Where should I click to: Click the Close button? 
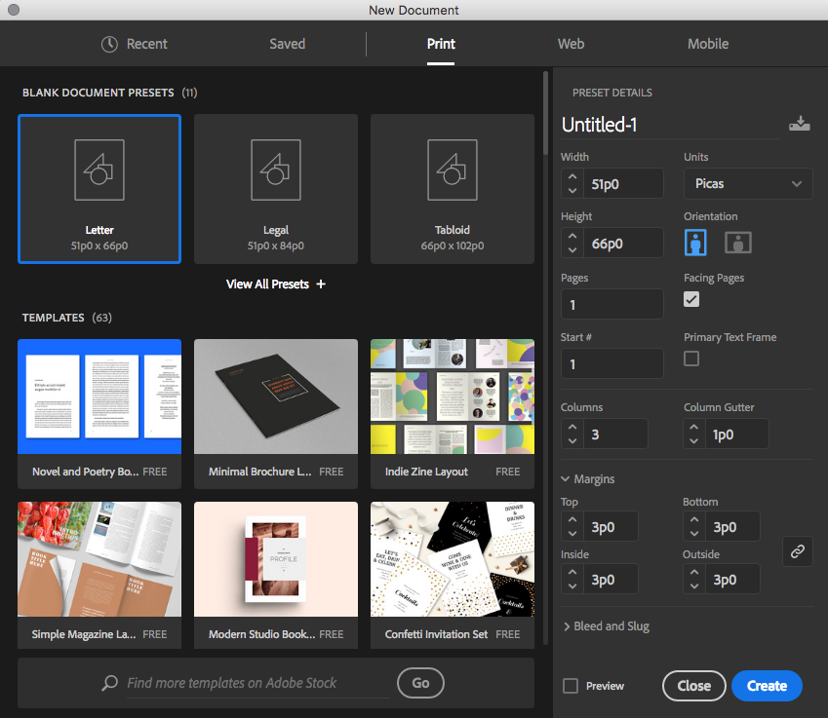point(693,686)
